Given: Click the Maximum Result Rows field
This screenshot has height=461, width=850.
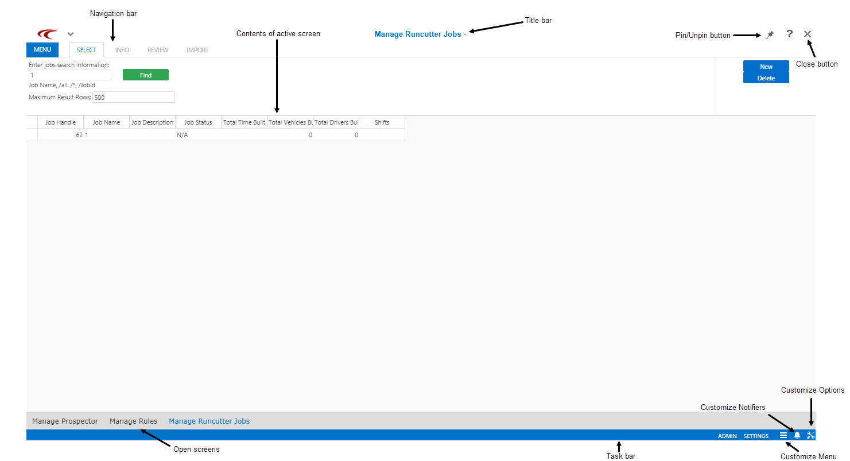Looking at the screenshot, I should (133, 98).
